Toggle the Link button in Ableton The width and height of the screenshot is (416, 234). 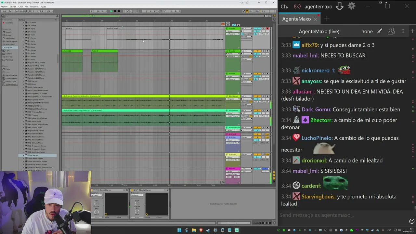(x=5, y=11)
